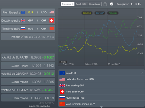Image resolution: width=145 pixels, height=108 pixels.
Task: Choose CHF currency in second pair
Action: (44, 20)
